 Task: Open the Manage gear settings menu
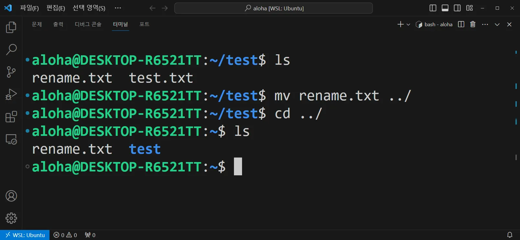(x=11, y=218)
